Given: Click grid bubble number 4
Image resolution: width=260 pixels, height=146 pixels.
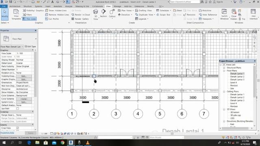Looking at the screenshot, I should [138, 114].
